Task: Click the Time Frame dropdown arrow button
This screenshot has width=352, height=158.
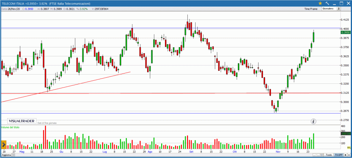Action: pos(339,9)
